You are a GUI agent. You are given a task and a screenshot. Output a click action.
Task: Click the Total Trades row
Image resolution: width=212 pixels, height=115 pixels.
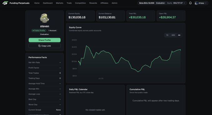point(45,73)
